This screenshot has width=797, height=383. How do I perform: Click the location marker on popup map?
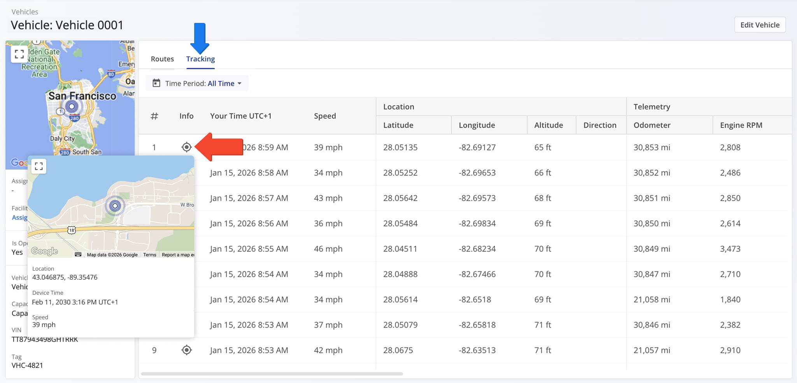pos(115,206)
